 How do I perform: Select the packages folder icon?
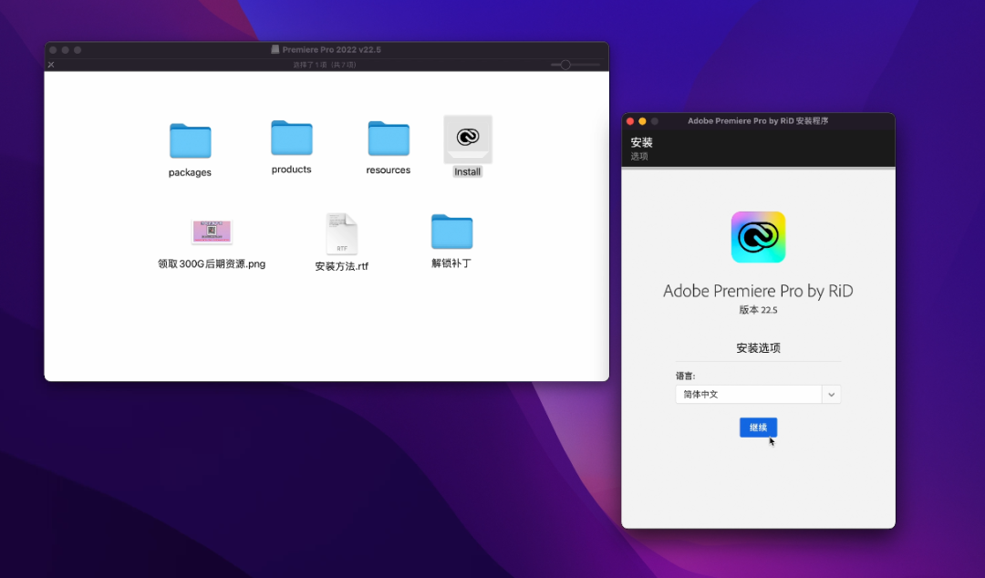(190, 140)
